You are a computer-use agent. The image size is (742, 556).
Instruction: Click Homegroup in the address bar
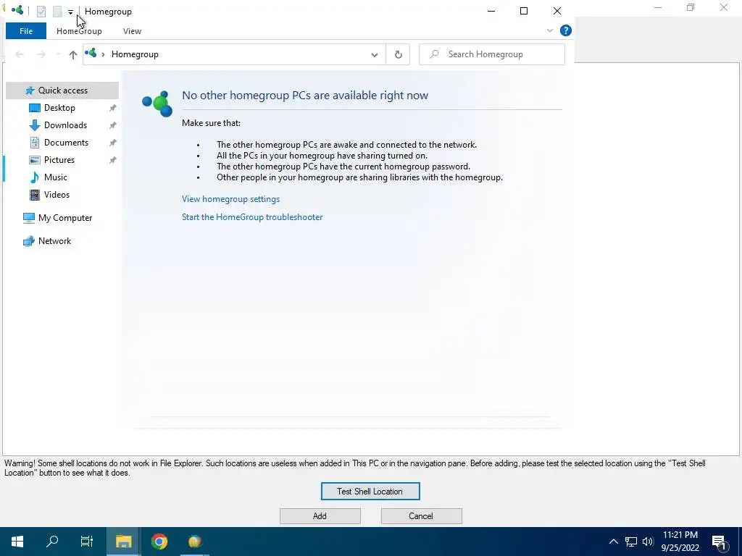tap(135, 54)
